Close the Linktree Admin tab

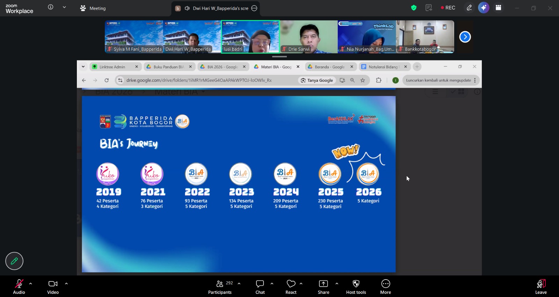[137, 67]
